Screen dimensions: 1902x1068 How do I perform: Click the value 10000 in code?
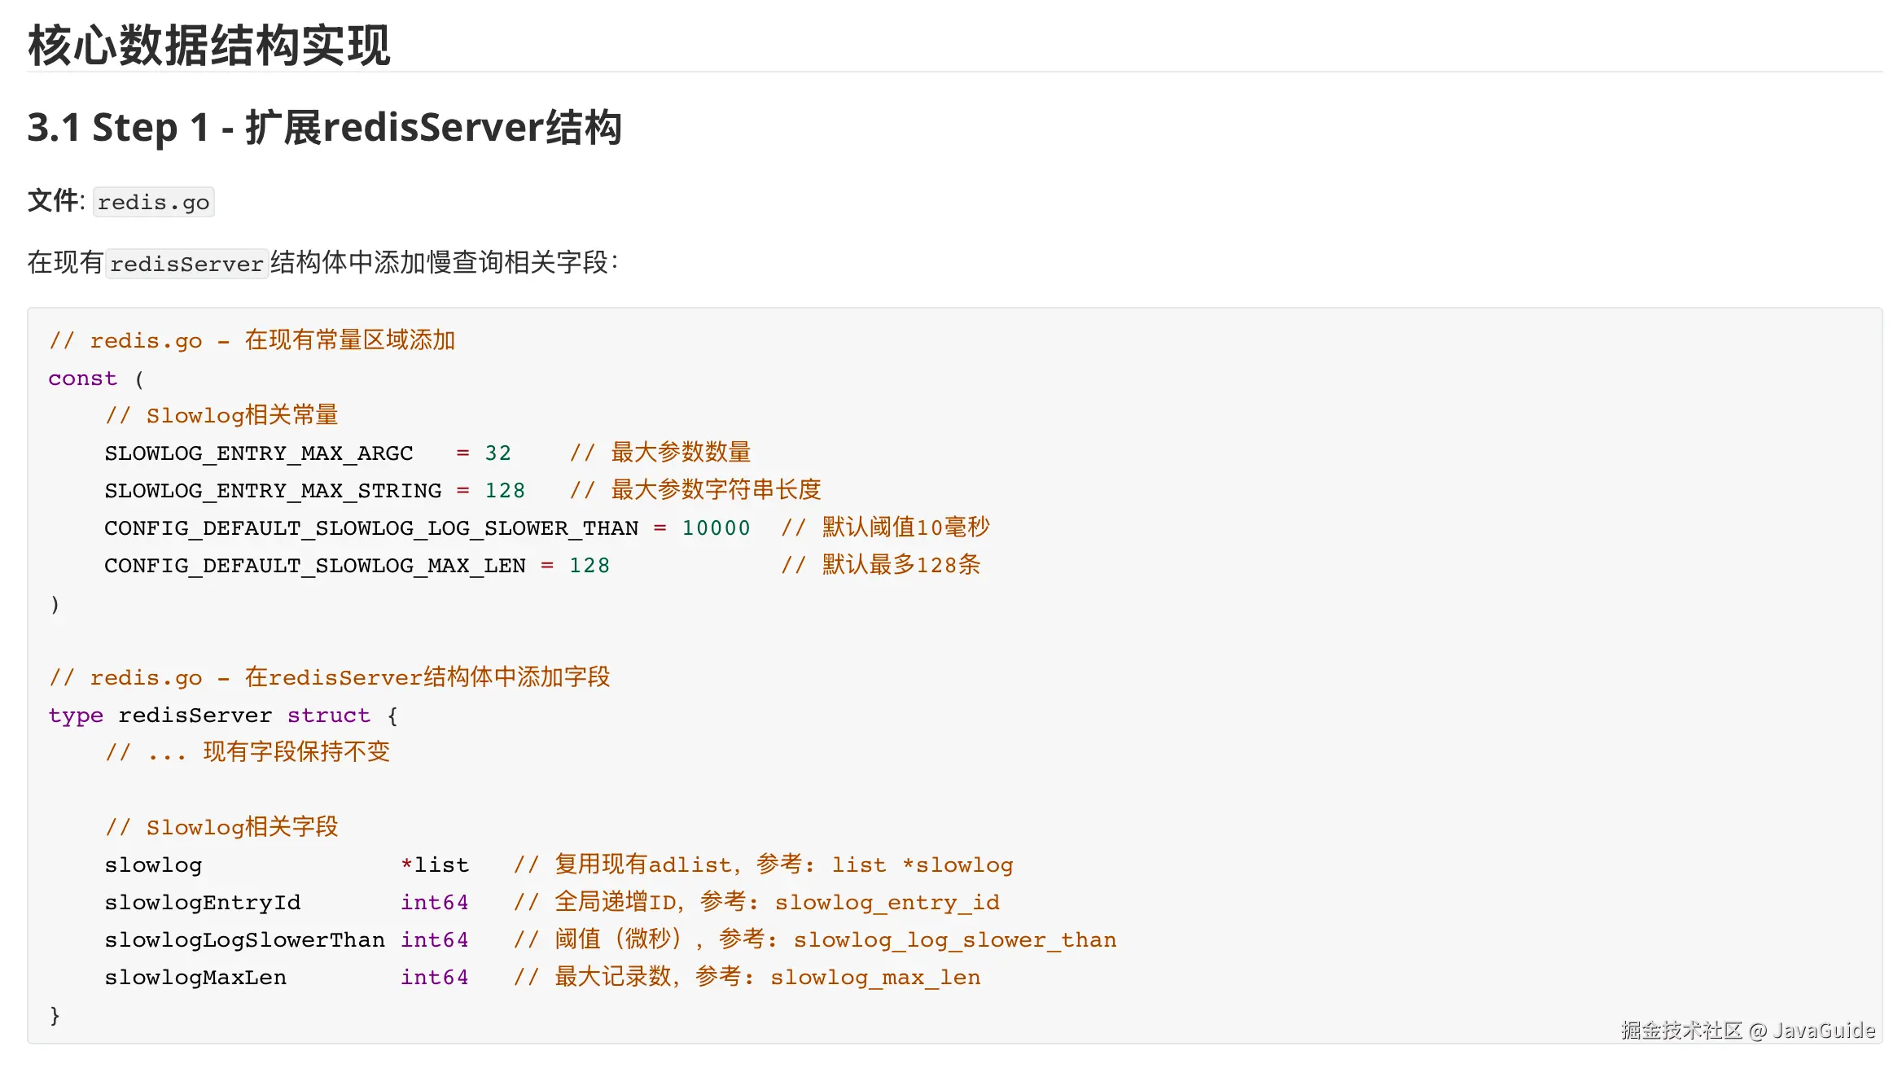coord(716,528)
